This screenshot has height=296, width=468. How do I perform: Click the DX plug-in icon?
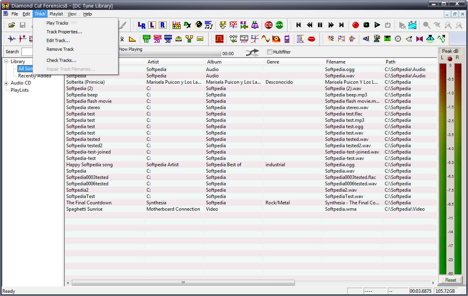pyautogui.click(x=187, y=25)
